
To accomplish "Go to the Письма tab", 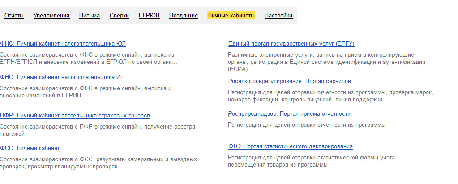I will 90,16.
